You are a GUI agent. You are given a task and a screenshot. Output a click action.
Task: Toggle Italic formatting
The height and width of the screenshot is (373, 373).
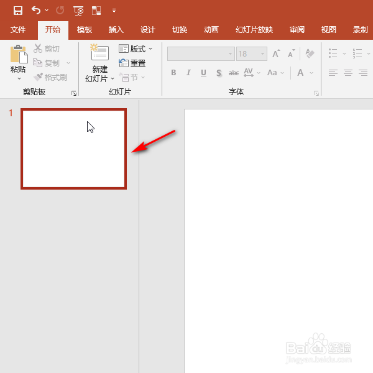tap(188, 73)
